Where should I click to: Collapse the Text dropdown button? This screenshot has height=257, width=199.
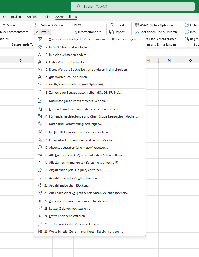click(x=42, y=32)
